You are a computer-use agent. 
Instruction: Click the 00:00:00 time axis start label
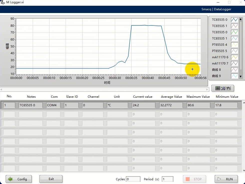pyautogui.click(x=16, y=78)
